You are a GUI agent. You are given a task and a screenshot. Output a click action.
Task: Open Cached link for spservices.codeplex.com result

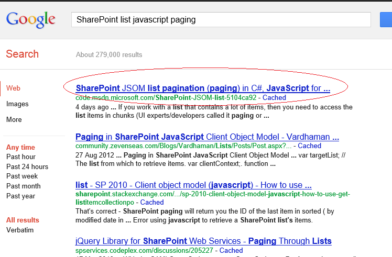click(231, 251)
